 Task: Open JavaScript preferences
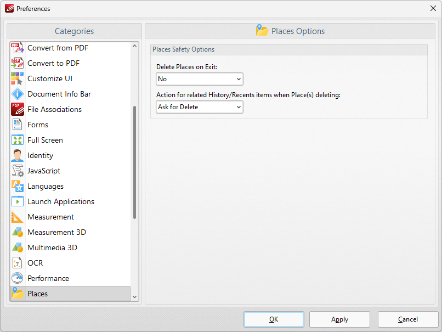(x=70, y=171)
